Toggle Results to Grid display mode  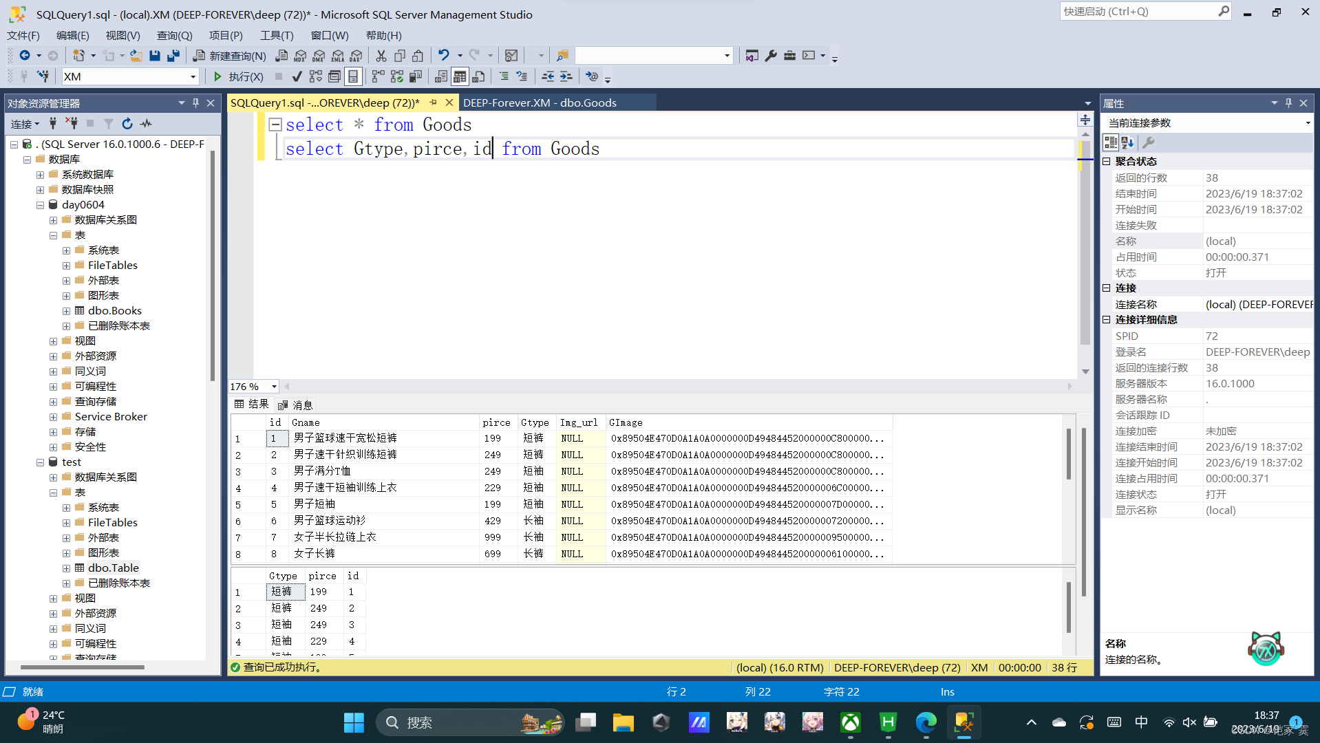pos(460,76)
